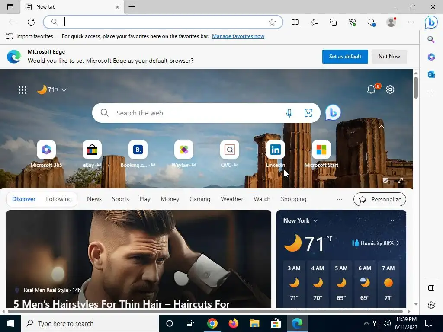Open the News feed tab
This screenshot has width=443, height=332.
[94, 199]
